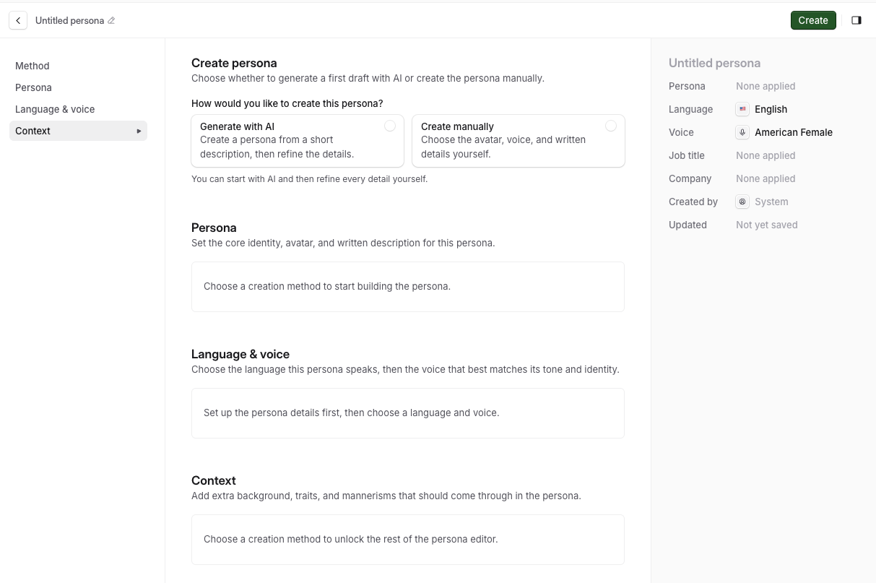Toggle the side panel icon
The width and height of the screenshot is (876, 583).
pyautogui.click(x=857, y=20)
